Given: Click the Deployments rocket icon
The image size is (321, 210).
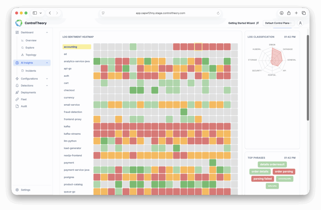Looking at the screenshot, I should [x=18, y=92].
